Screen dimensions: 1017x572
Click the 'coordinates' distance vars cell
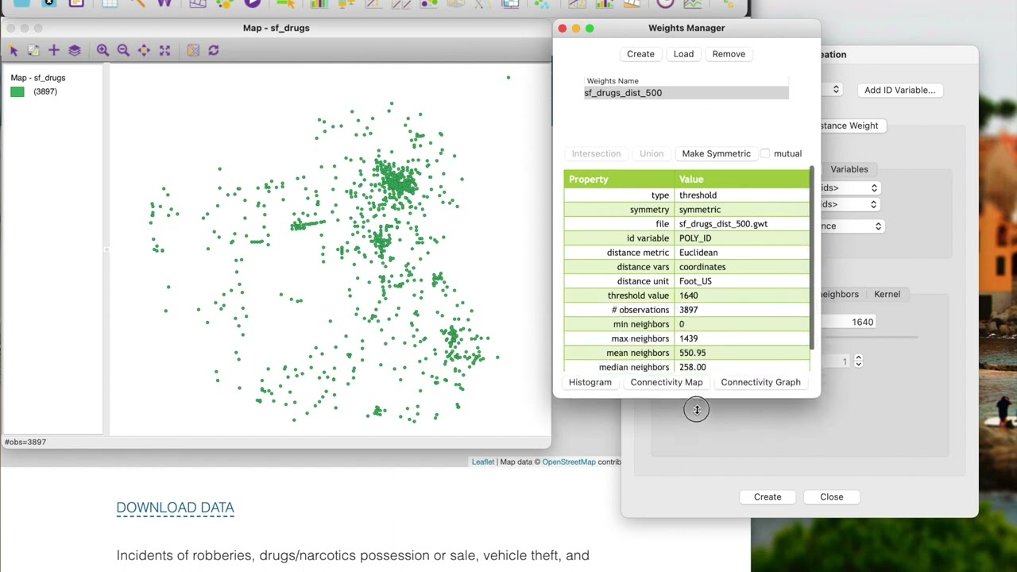coord(742,267)
